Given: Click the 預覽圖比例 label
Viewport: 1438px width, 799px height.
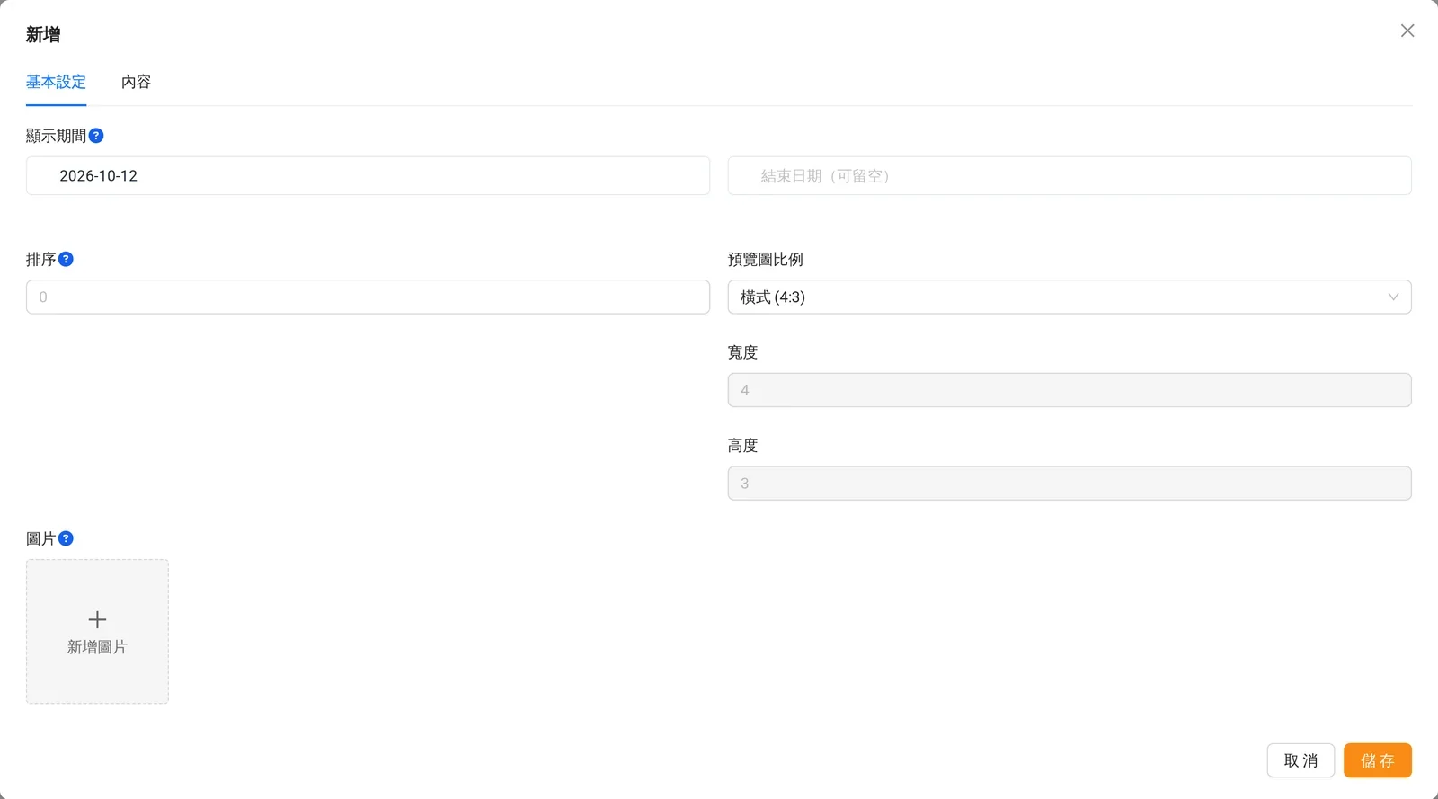Looking at the screenshot, I should coord(766,259).
